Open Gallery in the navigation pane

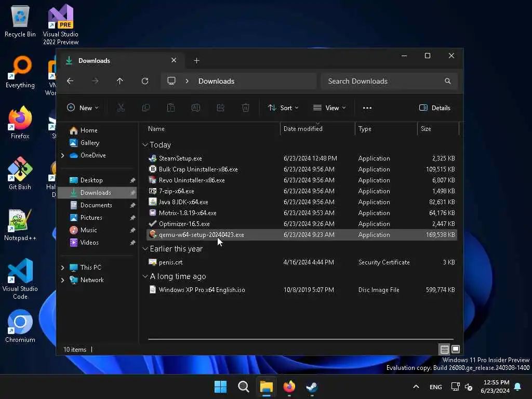pos(89,143)
